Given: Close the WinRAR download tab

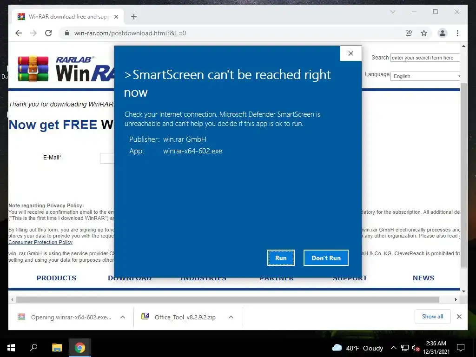Looking at the screenshot, I should tap(116, 17).
